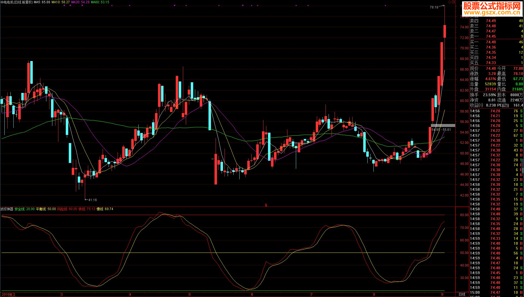This screenshot has width=524, height=297.
Task: Click the 涨跌 value 3.28
Action: [x=492, y=74]
